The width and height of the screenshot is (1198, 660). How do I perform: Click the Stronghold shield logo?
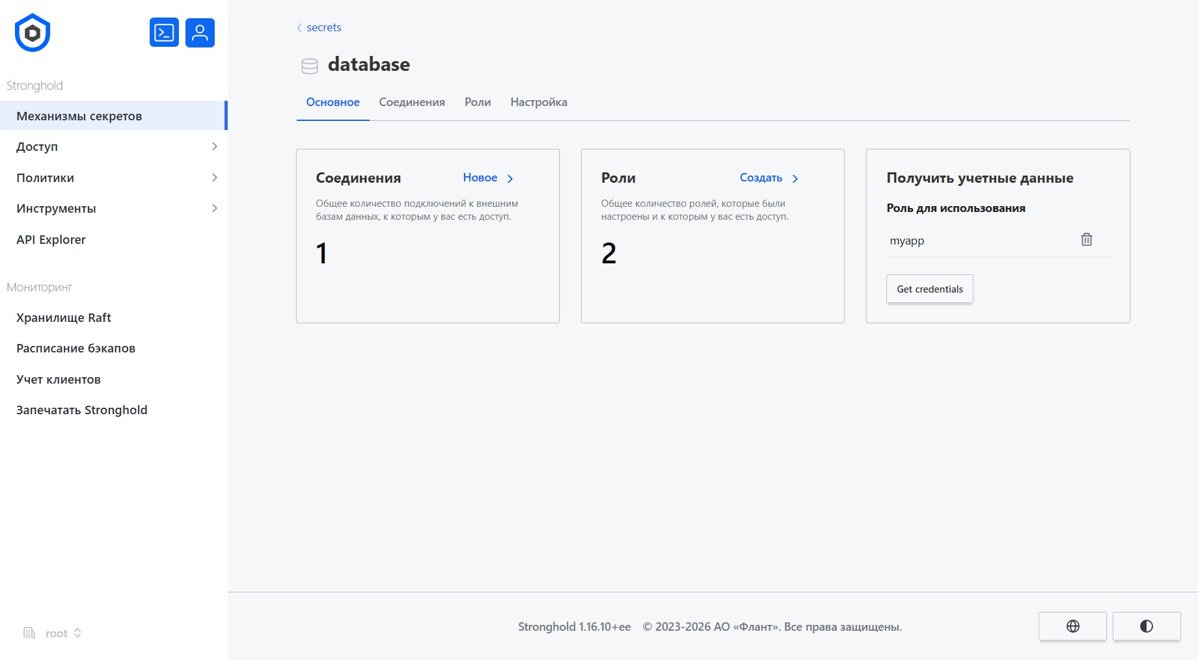pos(33,33)
